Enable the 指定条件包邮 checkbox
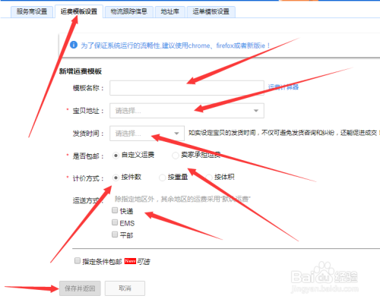This screenshot has height=302, width=380. tap(78, 261)
